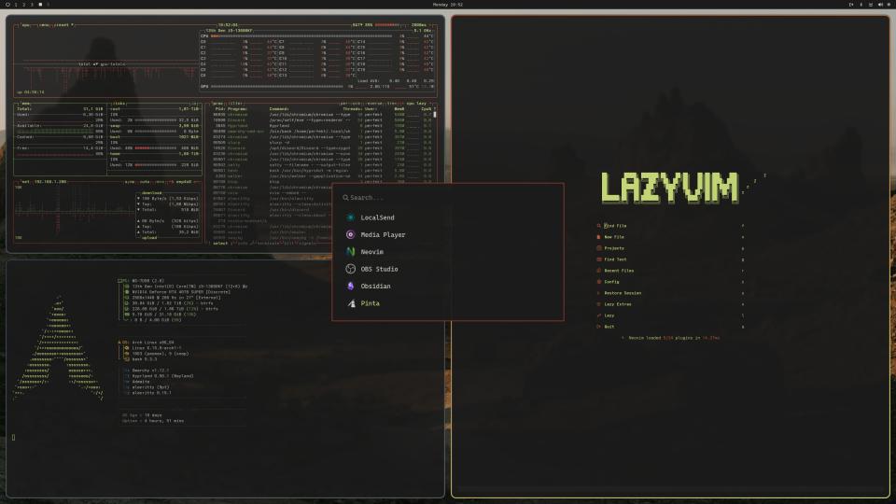
Task: Toggle reverse sorting in btop proc box
Action: tap(374, 104)
